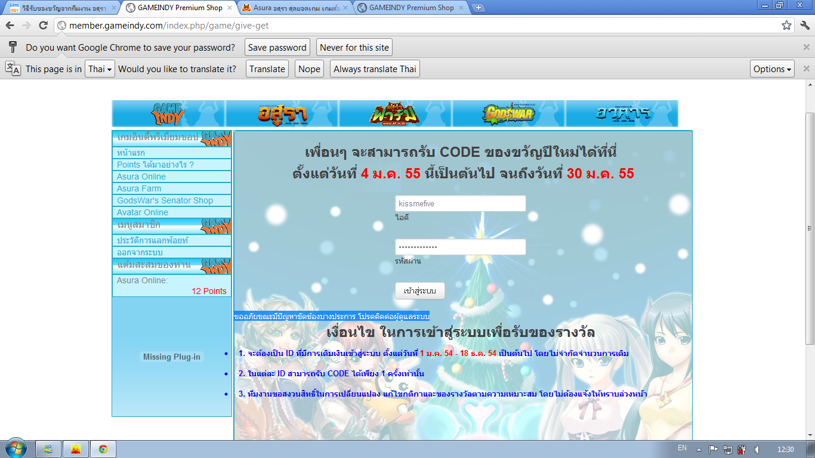The image size is (815, 458).
Task: Switch to the Asura game tab
Action: (x=295, y=8)
